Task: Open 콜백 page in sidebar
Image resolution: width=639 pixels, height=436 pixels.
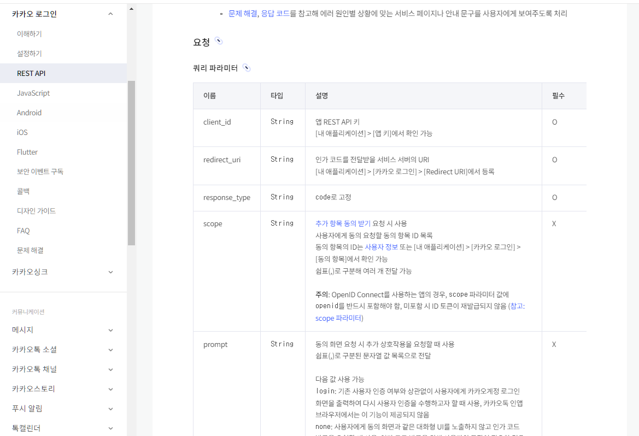Action: pos(23,191)
